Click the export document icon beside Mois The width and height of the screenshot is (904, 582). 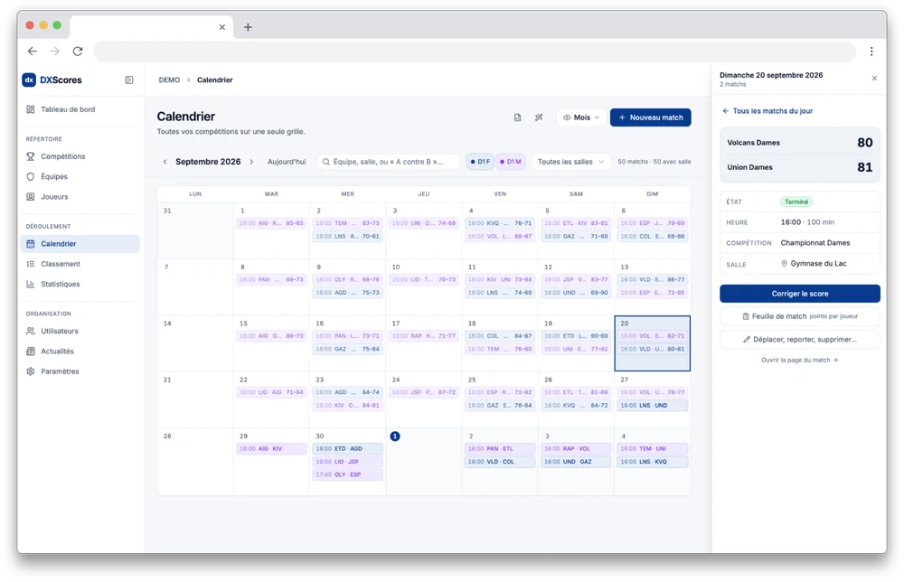pyautogui.click(x=517, y=117)
